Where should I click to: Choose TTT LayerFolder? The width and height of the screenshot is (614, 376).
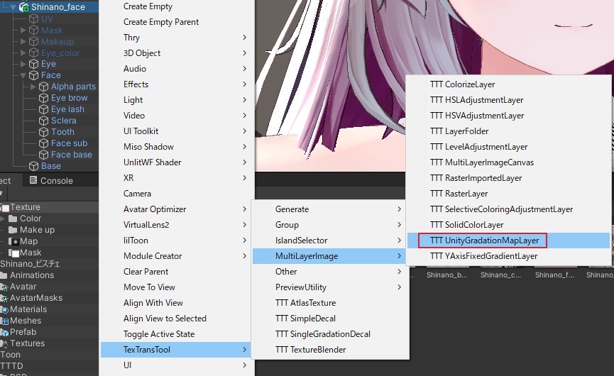pos(509,131)
